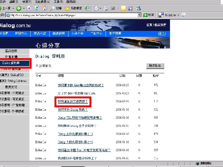Open the 檢視 (View) menu

[x=27, y=2]
